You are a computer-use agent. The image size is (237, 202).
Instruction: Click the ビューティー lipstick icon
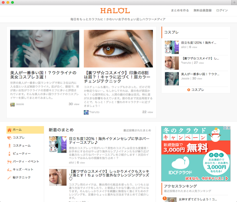[9, 154]
